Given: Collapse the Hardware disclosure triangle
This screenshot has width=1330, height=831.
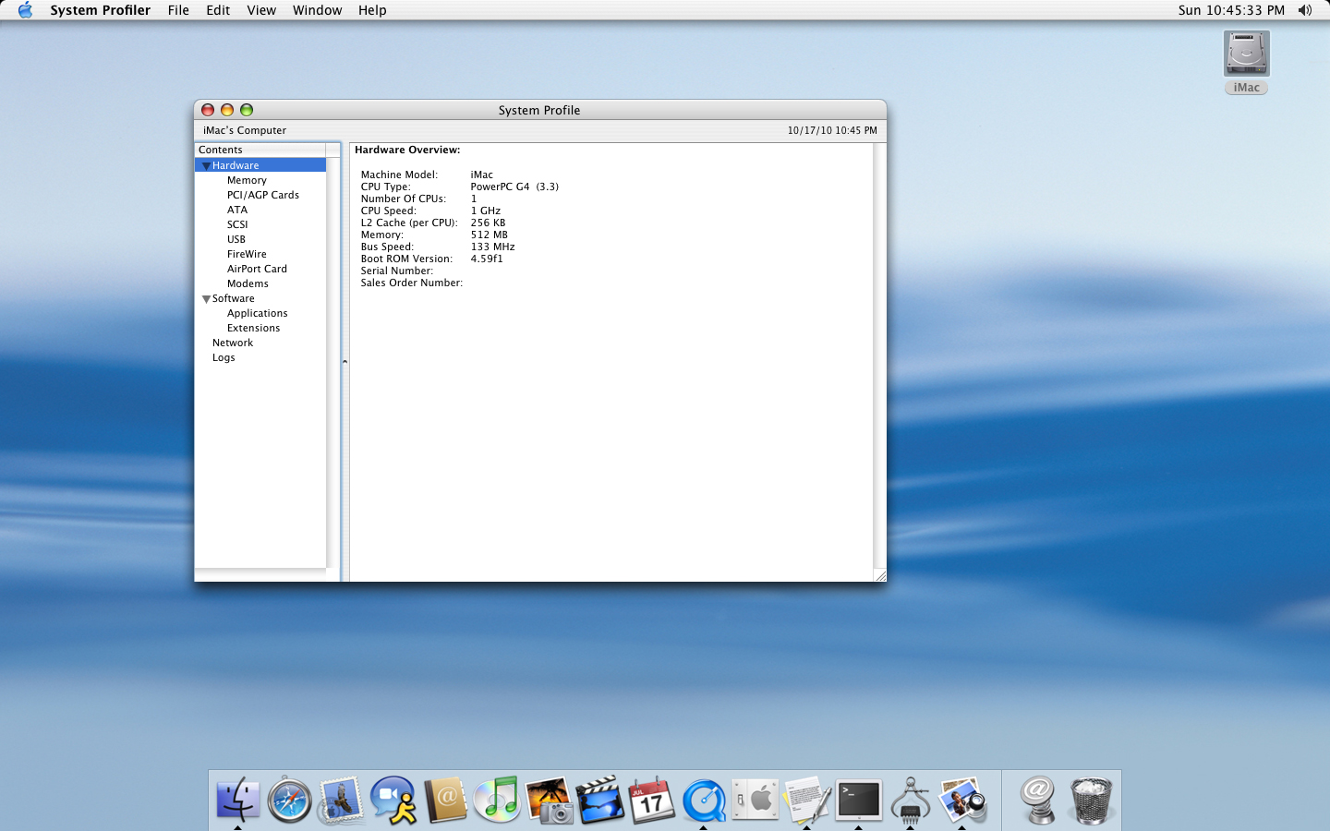Looking at the screenshot, I should pos(206,166).
